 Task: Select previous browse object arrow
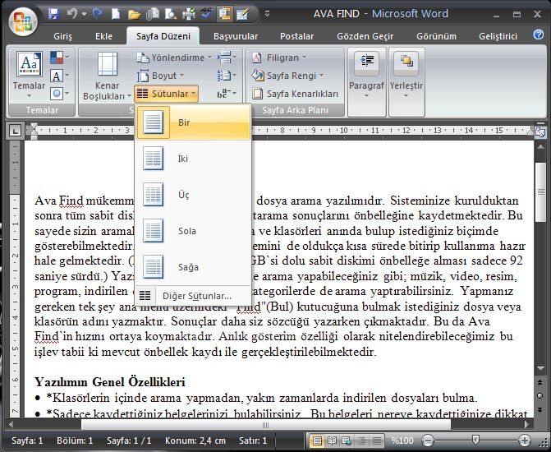pyautogui.click(x=540, y=382)
